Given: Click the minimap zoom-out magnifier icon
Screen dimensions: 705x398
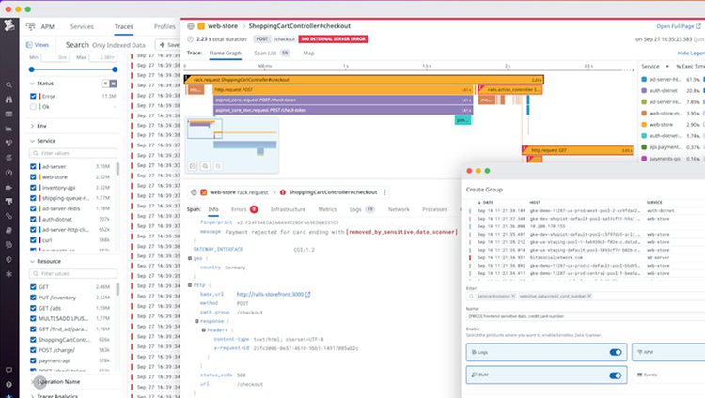Looking at the screenshot, I should [218, 166].
